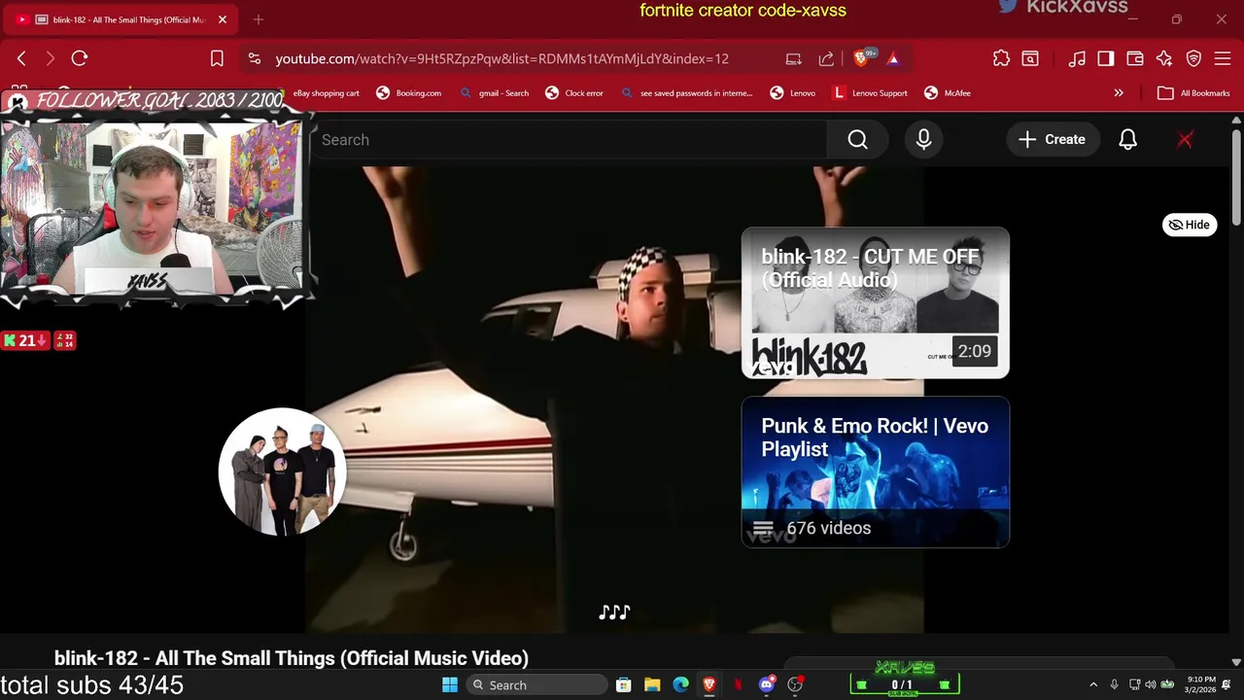Hide the end screen suggestions

pyautogui.click(x=1190, y=225)
